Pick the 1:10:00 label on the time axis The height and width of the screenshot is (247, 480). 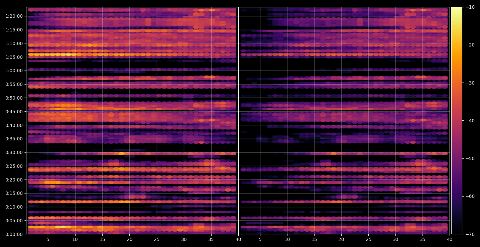[14, 43]
